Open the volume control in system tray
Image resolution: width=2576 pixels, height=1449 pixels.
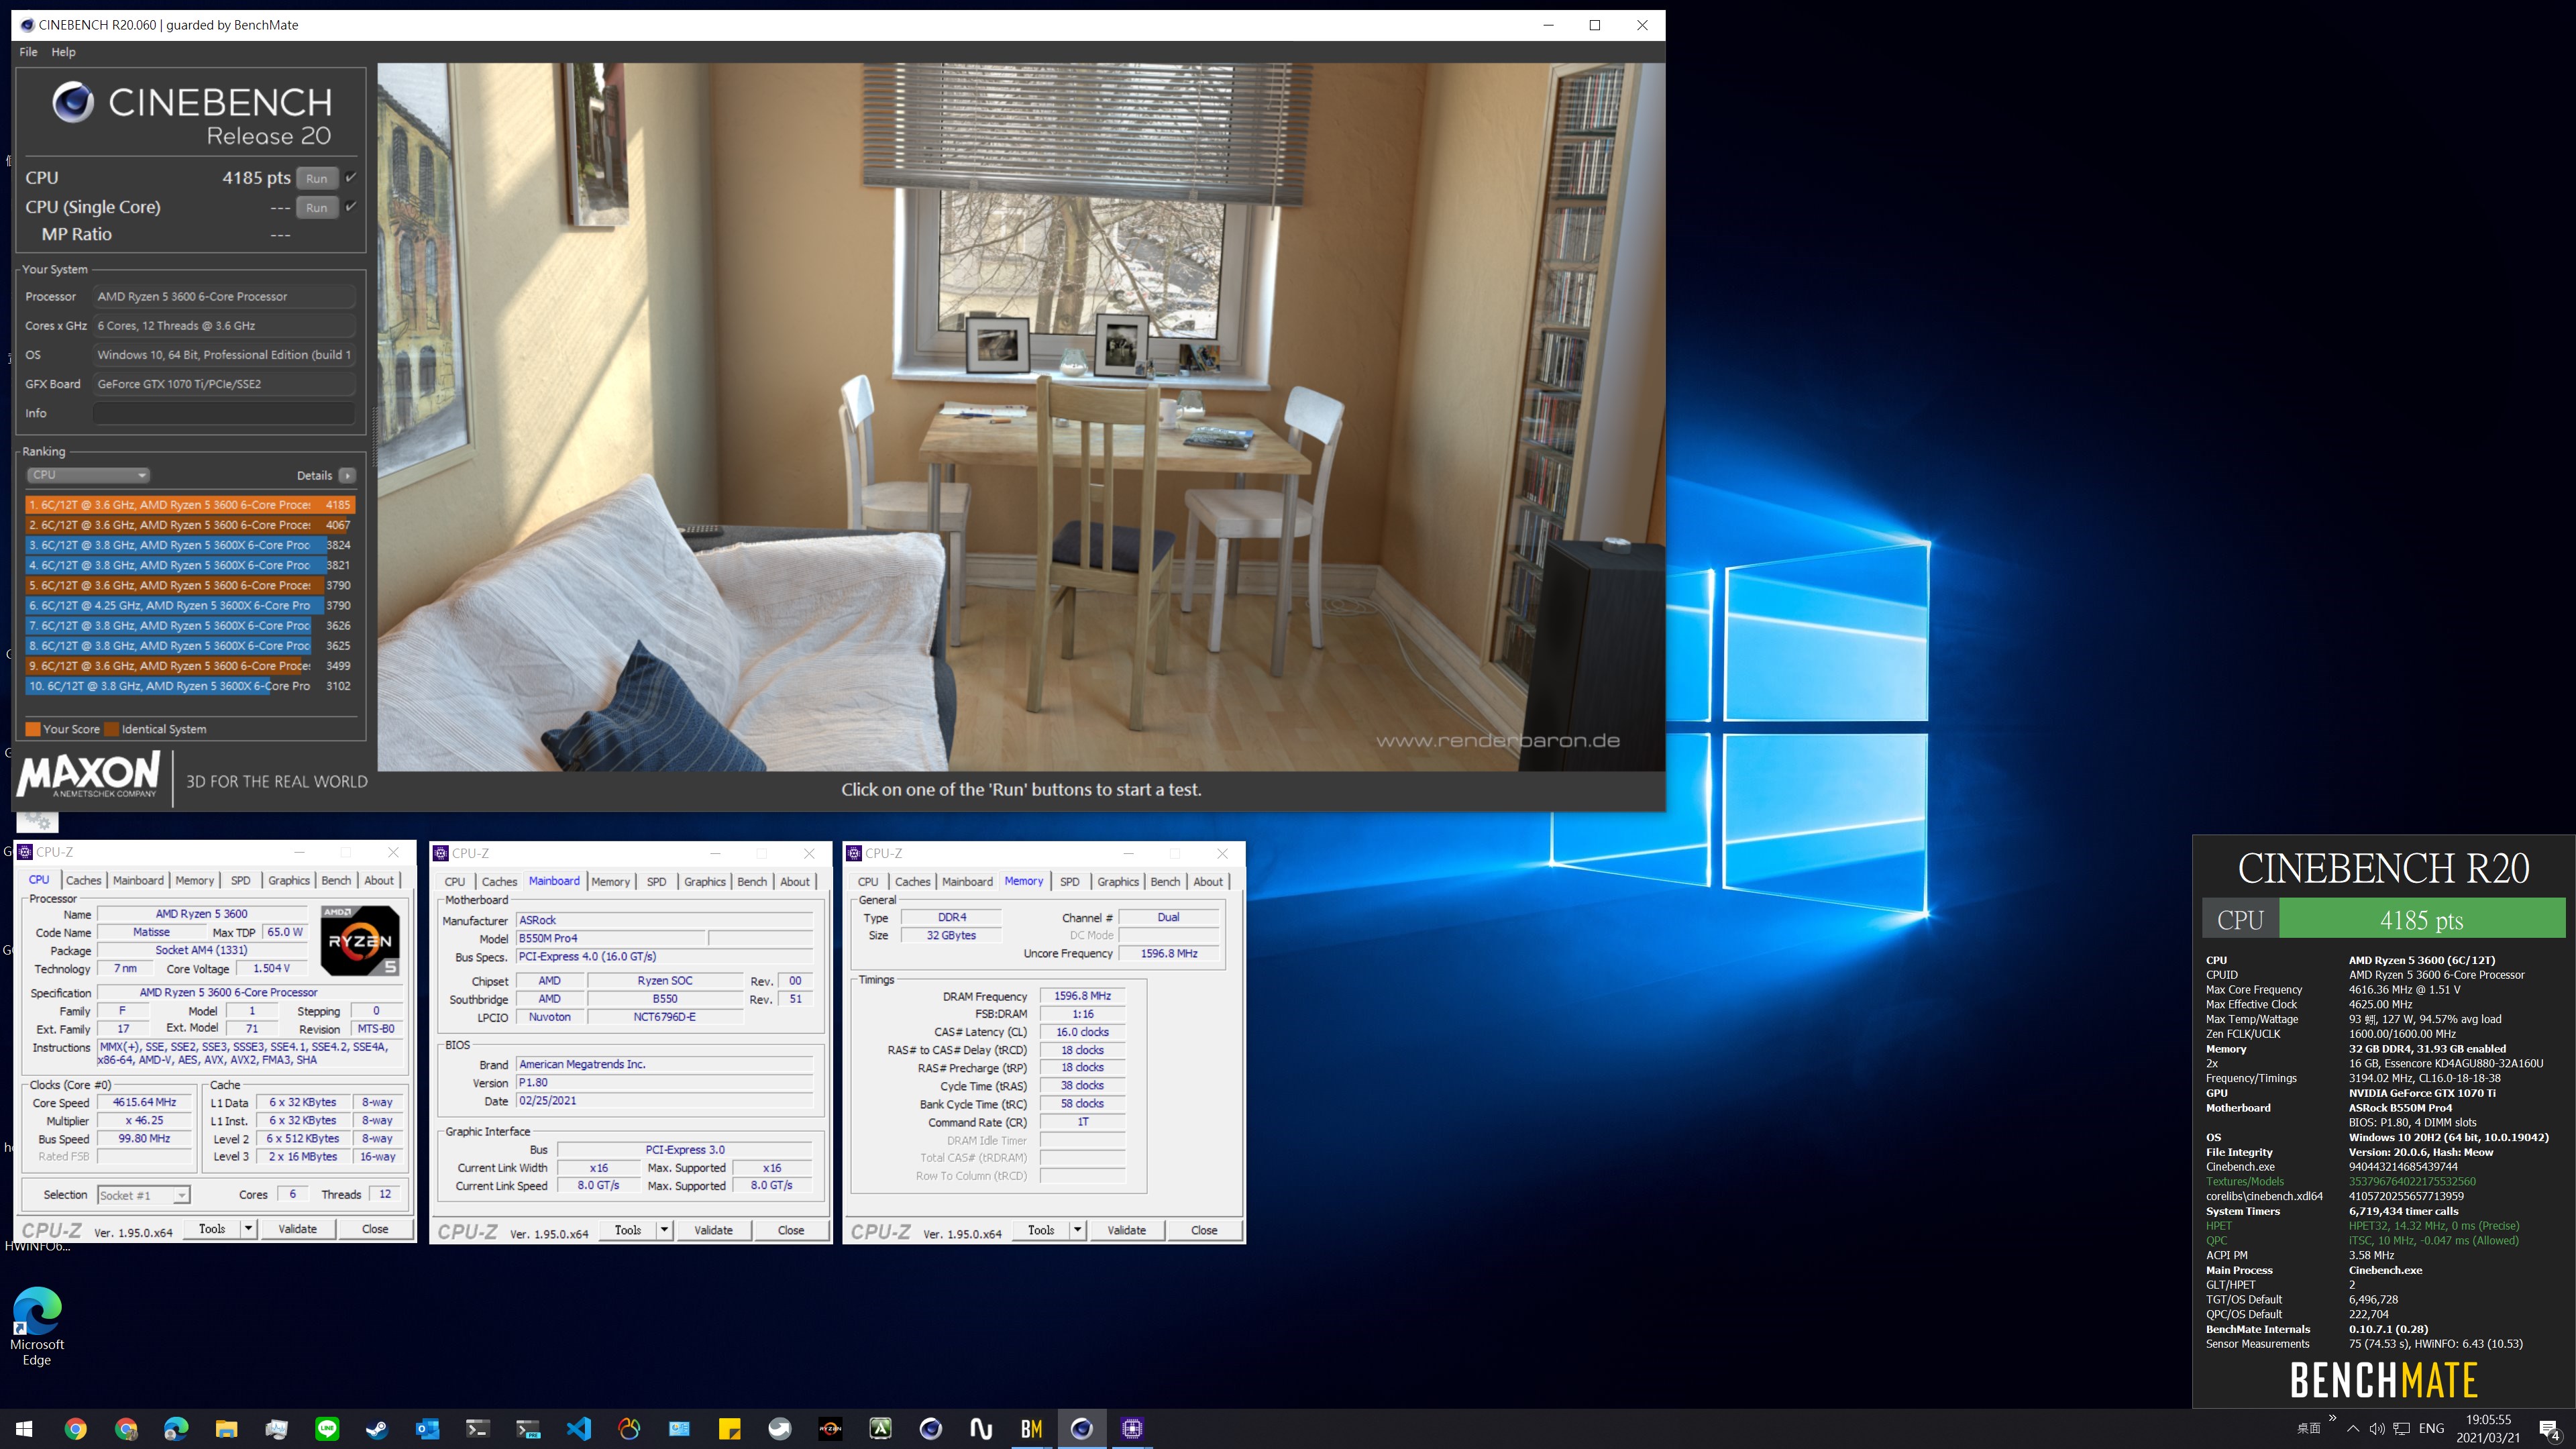click(2377, 1429)
